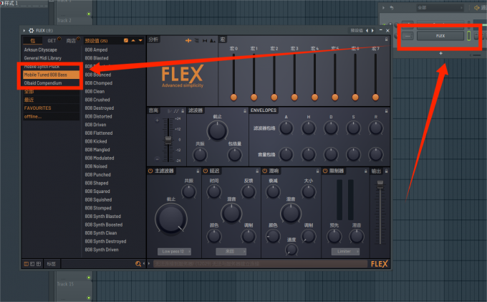Toggle the filter section lock
487x302 pixels.
tap(245, 110)
